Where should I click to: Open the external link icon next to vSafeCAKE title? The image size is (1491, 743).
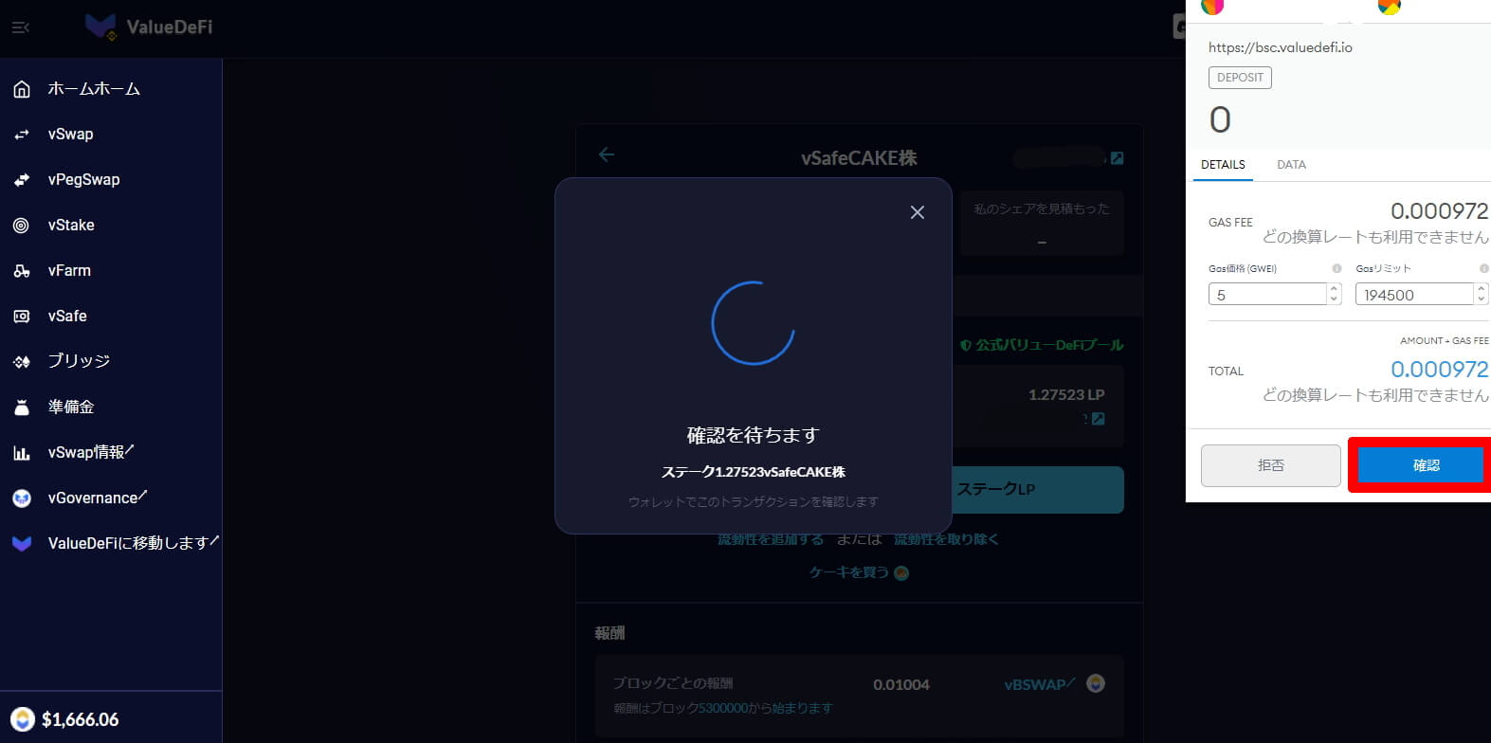[x=1117, y=158]
